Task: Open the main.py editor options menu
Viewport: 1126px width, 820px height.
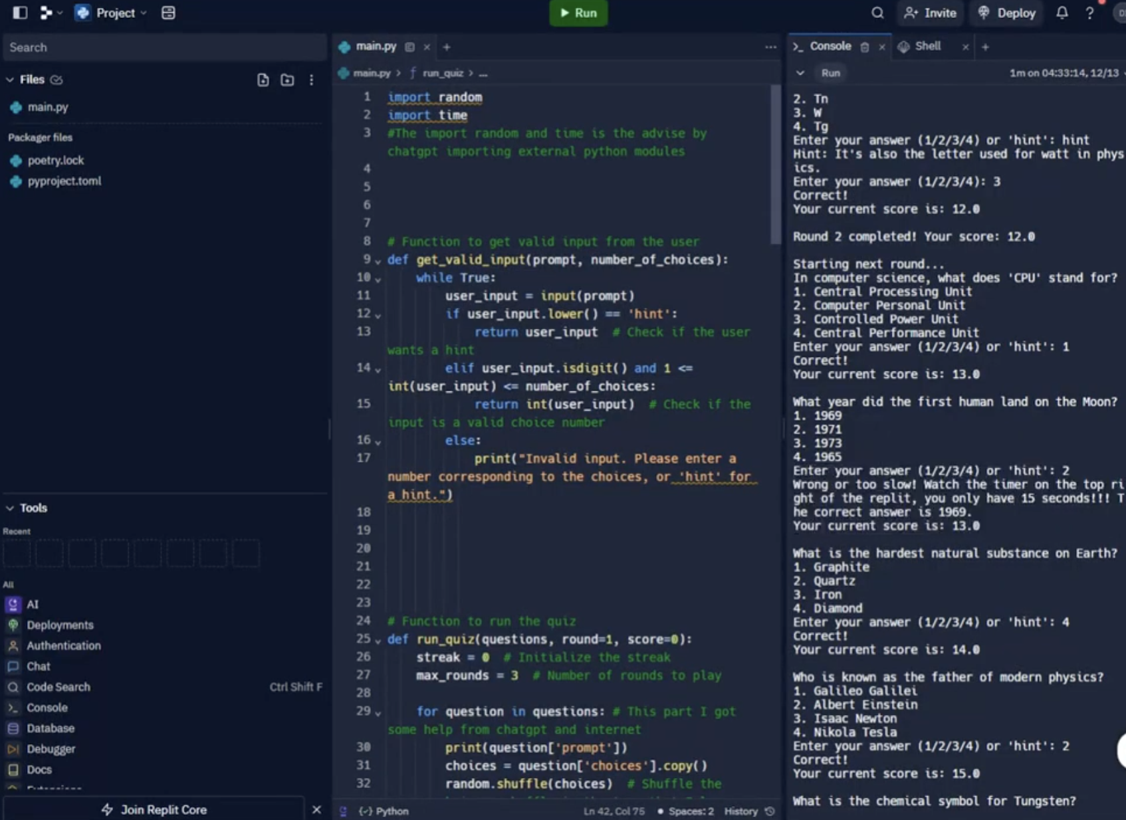Action: [x=770, y=47]
